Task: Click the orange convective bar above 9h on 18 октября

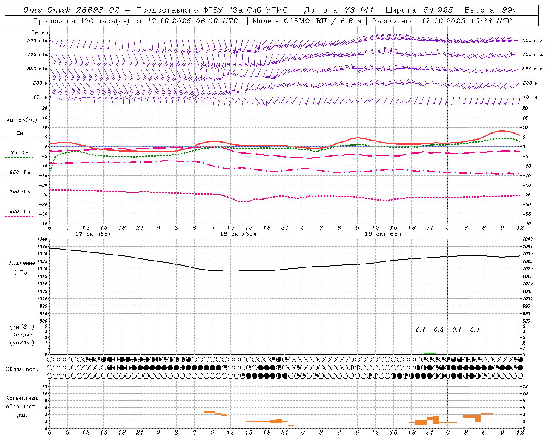Action: point(209,412)
